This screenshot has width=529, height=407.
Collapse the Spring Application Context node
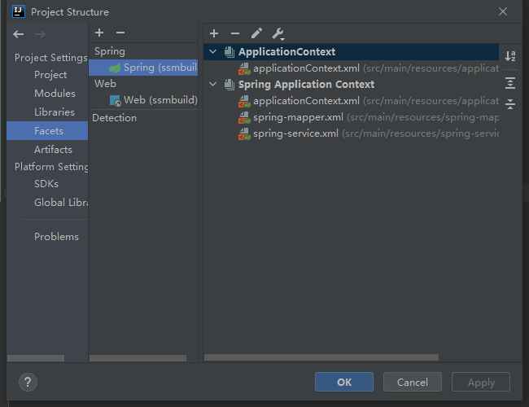(x=213, y=85)
